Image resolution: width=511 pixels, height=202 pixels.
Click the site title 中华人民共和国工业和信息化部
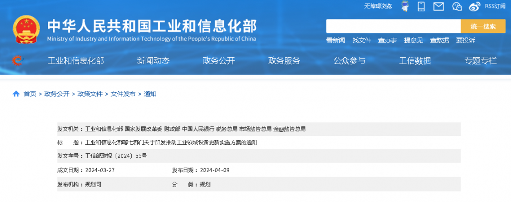pyautogui.click(x=152, y=26)
